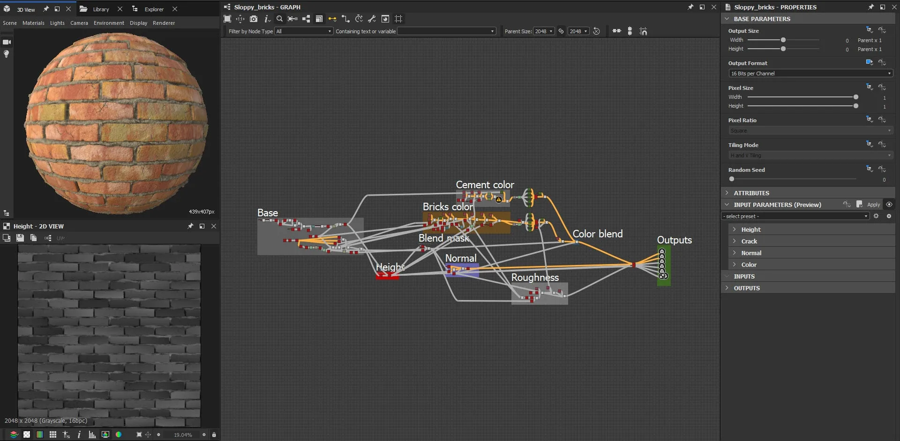Click the Containing text or variable field
This screenshot has width=900, height=441.
[446, 31]
